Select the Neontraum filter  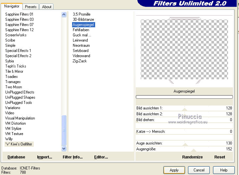(81, 45)
